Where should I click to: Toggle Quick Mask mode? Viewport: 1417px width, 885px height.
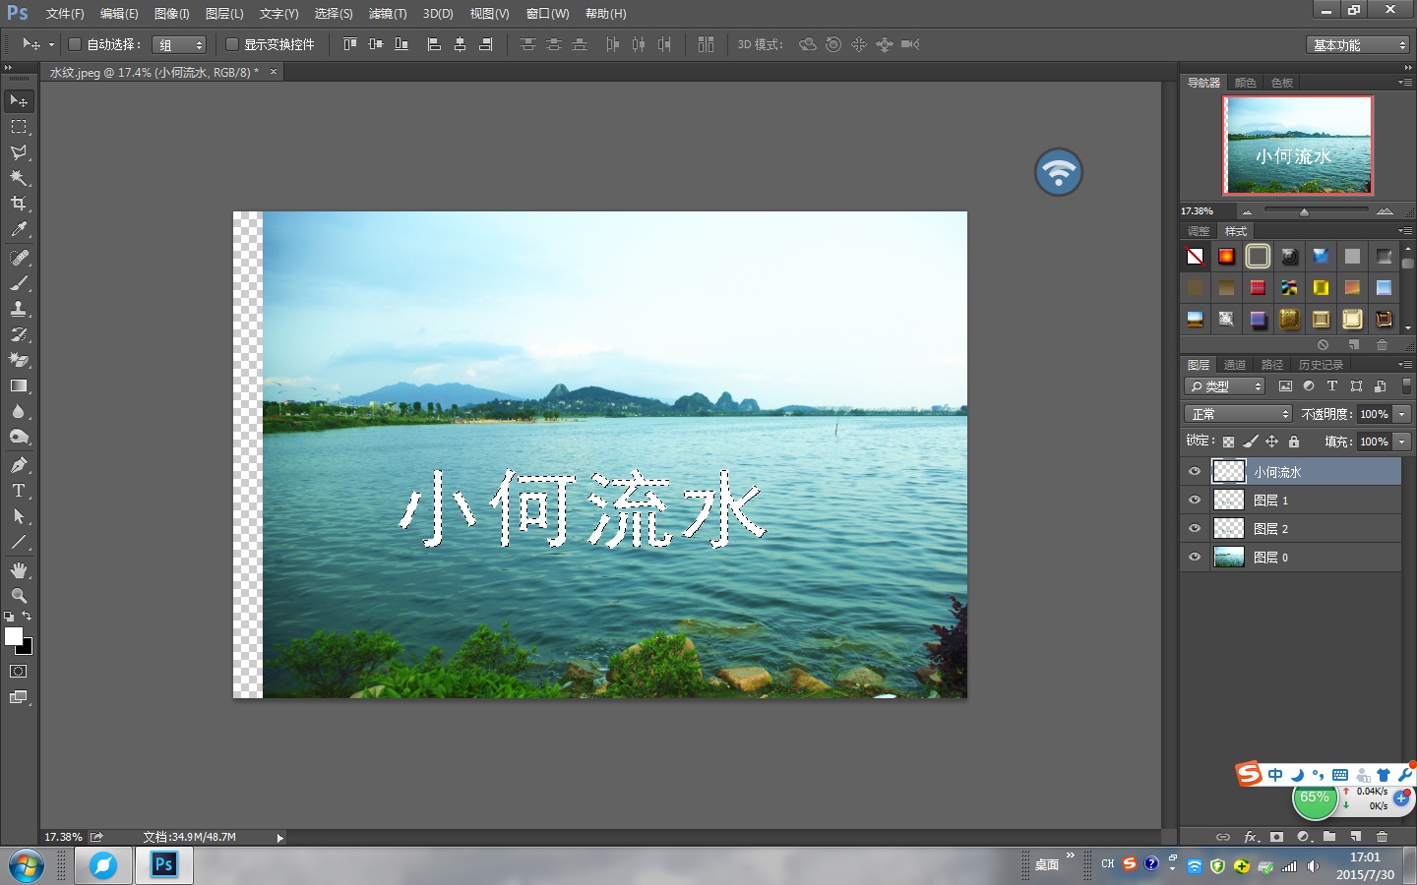[x=19, y=672]
